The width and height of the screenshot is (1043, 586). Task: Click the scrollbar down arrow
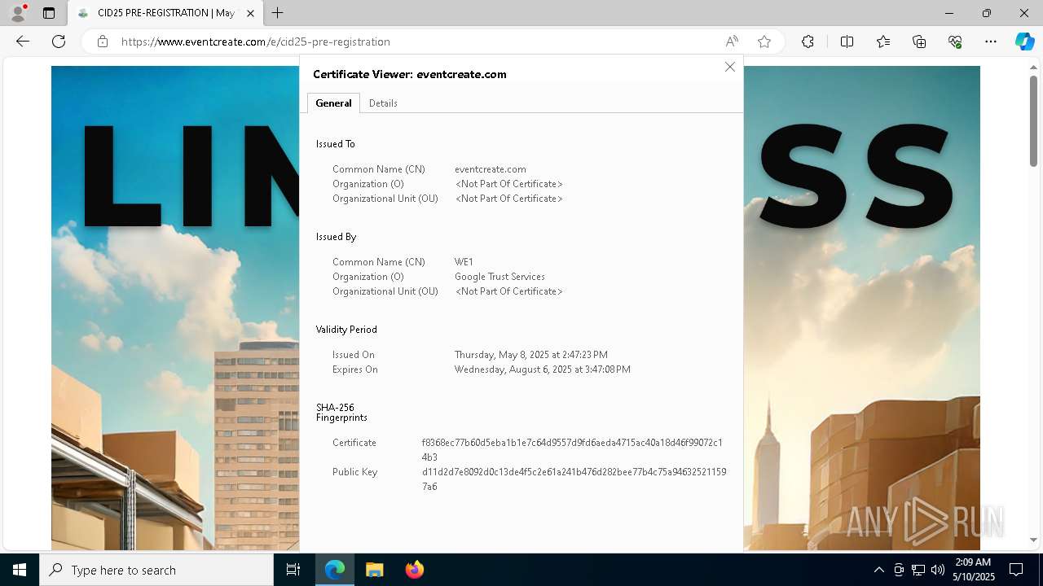point(1033,540)
